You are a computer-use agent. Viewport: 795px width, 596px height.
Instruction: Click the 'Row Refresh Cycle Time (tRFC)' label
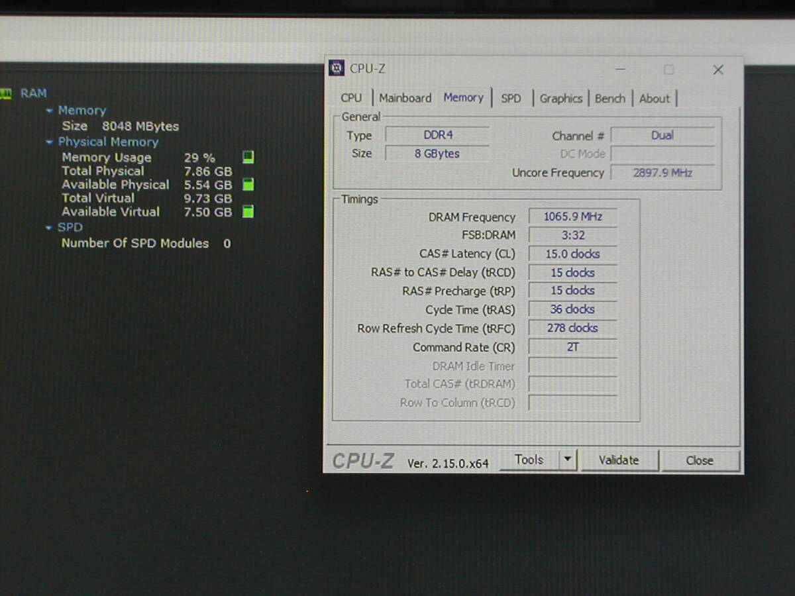click(x=436, y=328)
